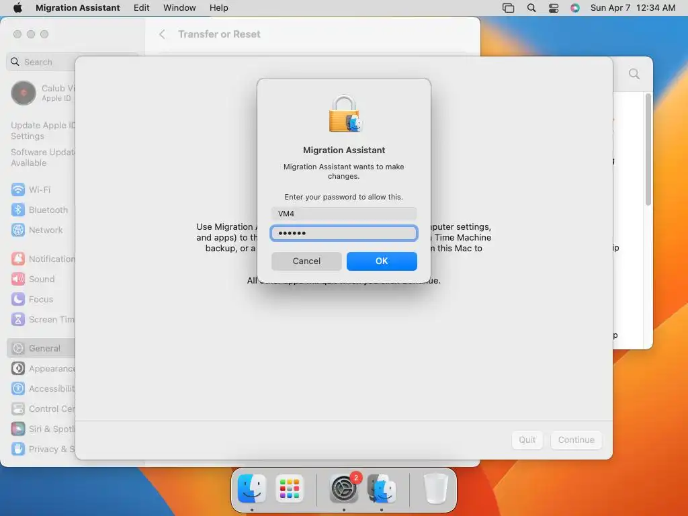Click OK in the password dialog
Screen dimensions: 688x516
(x=382, y=261)
